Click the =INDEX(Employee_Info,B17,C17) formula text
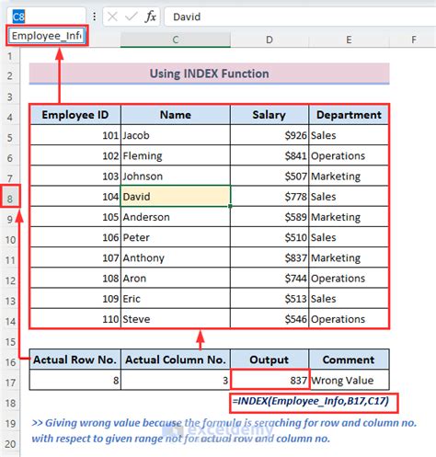 (x=311, y=401)
